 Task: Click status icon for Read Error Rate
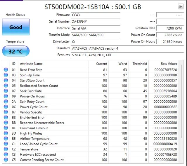pos(6,70)
